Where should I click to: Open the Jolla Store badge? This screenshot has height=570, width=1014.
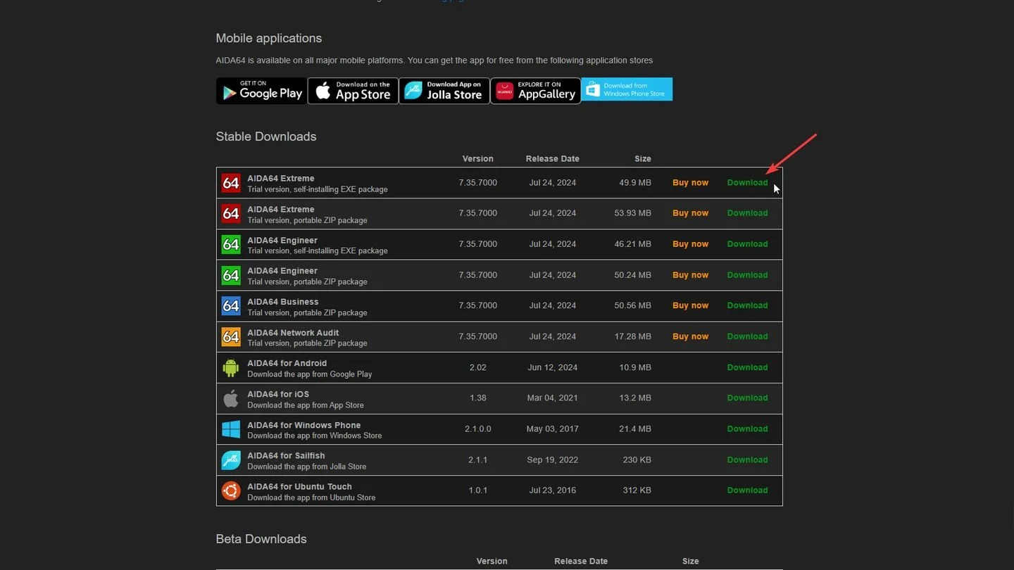point(444,91)
